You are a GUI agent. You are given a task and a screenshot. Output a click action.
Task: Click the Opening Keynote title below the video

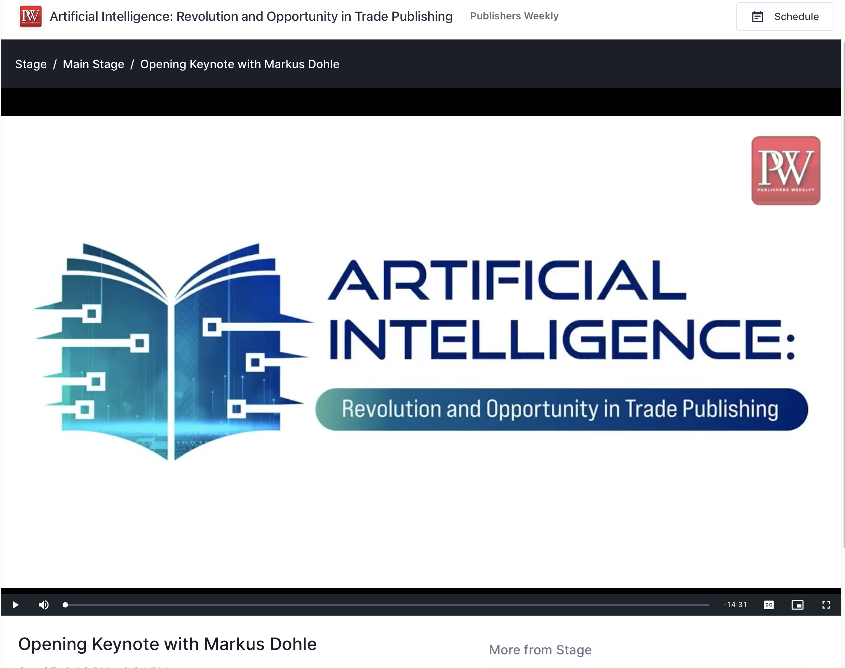pos(167,644)
